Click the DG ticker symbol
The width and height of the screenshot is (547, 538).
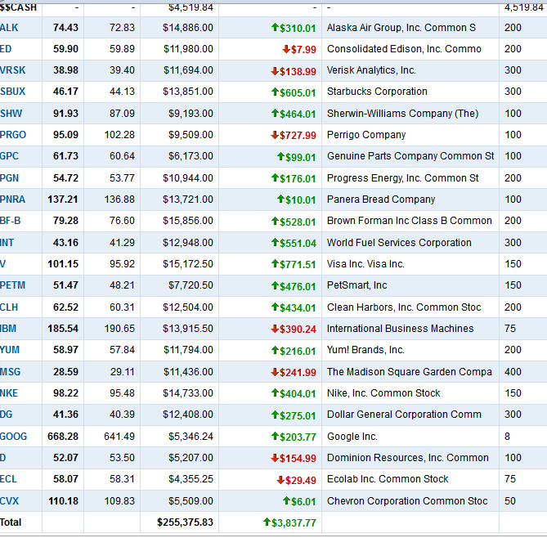coord(6,415)
